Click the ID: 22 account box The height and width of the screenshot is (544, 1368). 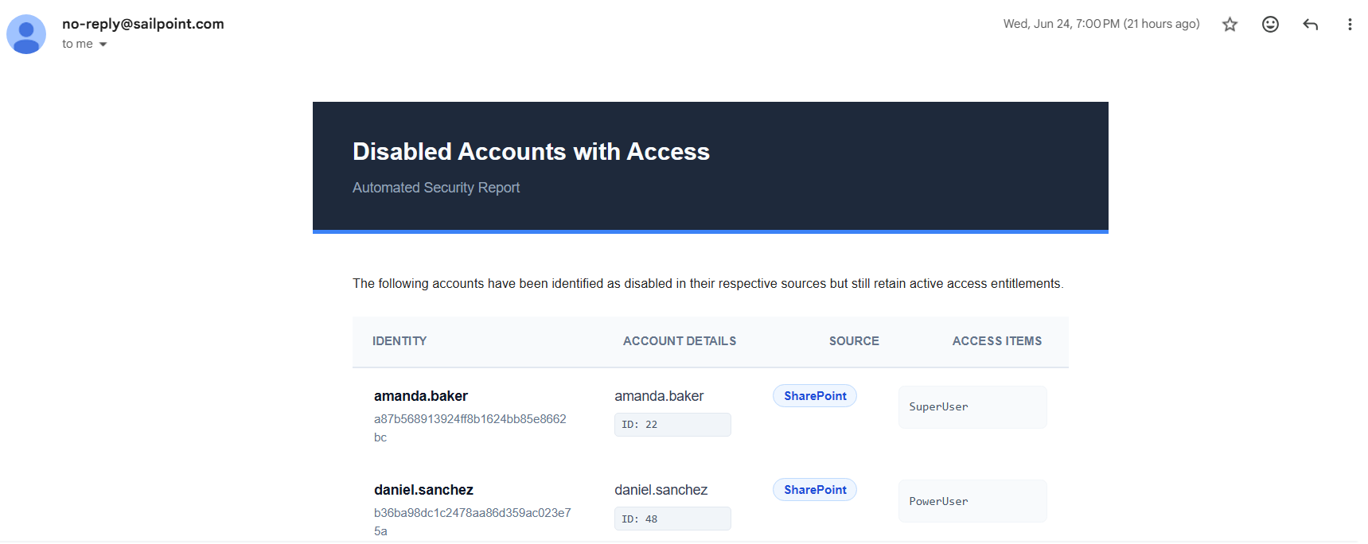point(672,425)
